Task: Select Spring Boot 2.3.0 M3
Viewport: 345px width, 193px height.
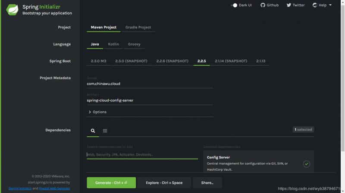Action: pos(98,61)
